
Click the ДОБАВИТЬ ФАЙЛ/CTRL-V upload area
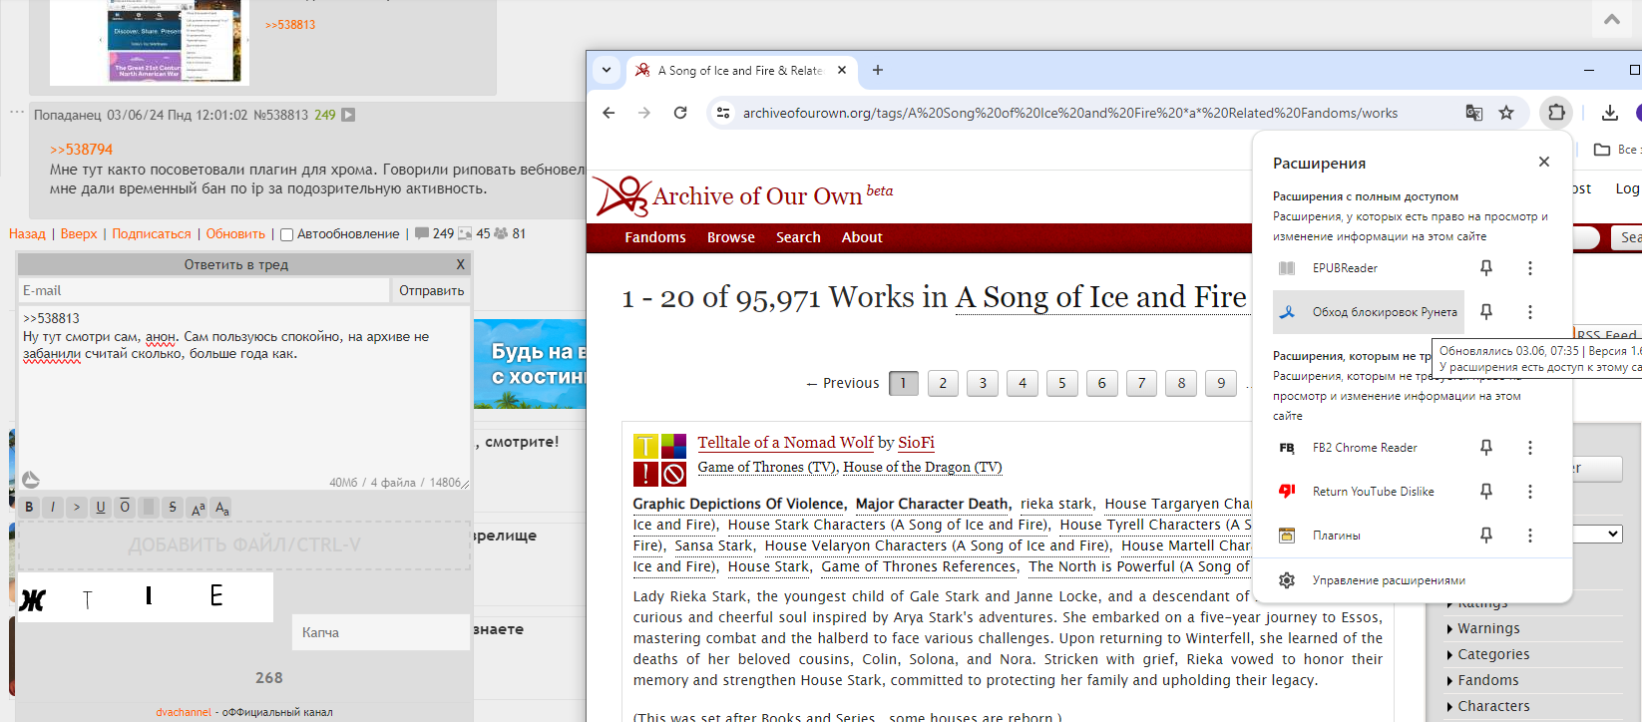tap(244, 545)
